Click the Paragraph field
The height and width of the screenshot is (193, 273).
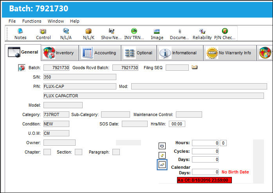tap(116, 152)
